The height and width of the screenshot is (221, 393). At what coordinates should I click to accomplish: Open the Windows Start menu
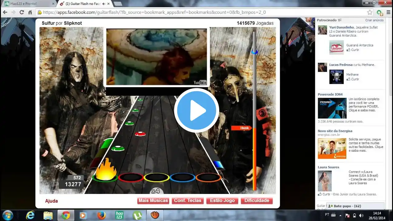[7, 215]
